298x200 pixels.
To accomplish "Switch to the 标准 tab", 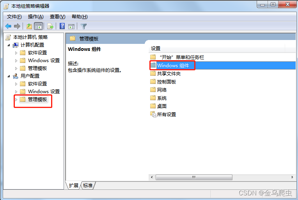I will point(88,185).
